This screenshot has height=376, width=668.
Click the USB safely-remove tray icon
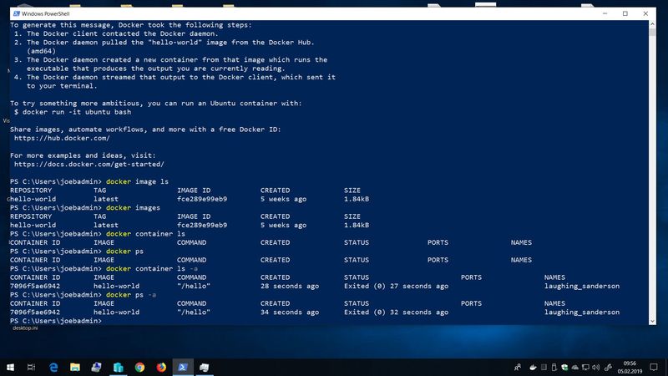(x=554, y=367)
